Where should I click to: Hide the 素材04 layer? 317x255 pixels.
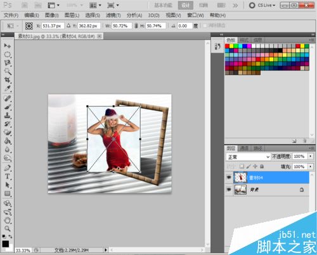click(229, 178)
